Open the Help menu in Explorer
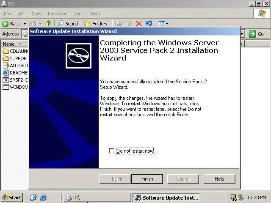 pyautogui.click(x=96, y=14)
